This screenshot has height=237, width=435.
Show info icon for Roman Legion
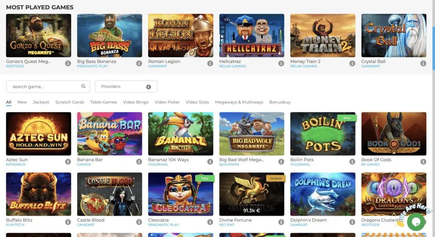click(210, 63)
